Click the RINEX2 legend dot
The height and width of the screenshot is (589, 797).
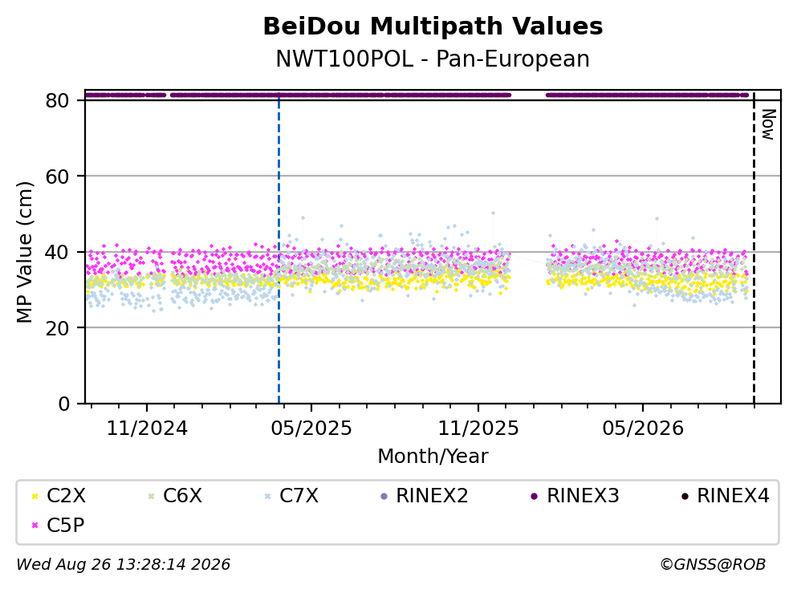[384, 496]
